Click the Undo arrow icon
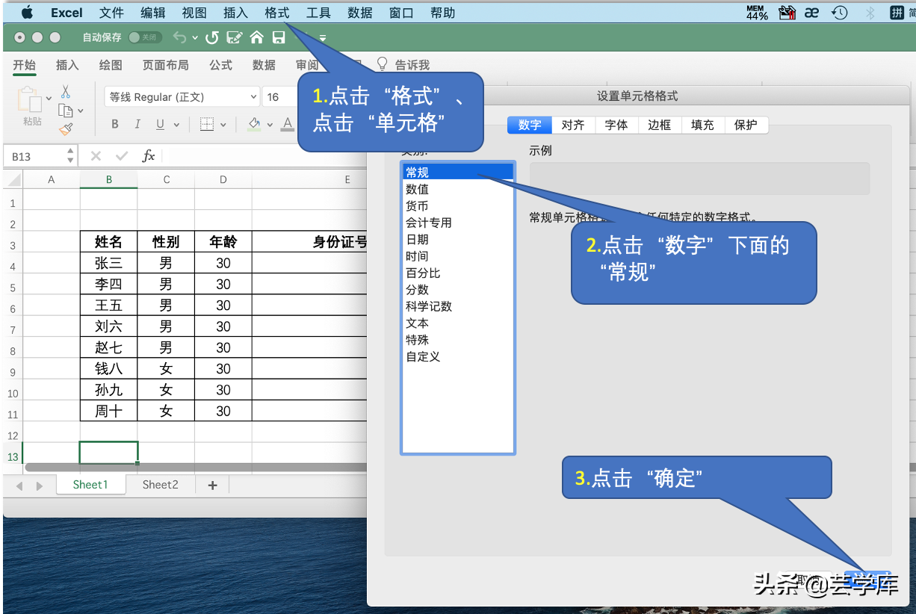Viewport: 916px width, 614px height. click(x=179, y=37)
